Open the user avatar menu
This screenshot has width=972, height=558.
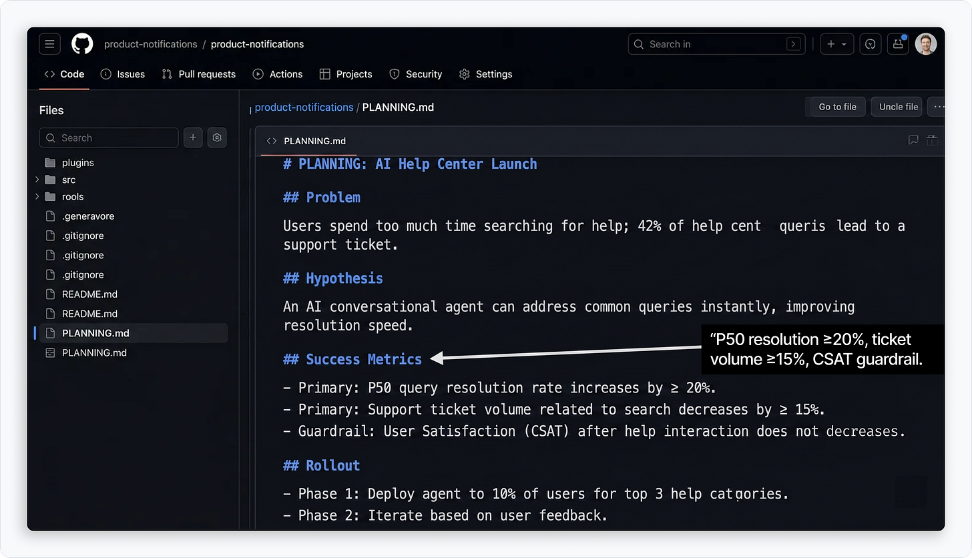[x=925, y=44]
